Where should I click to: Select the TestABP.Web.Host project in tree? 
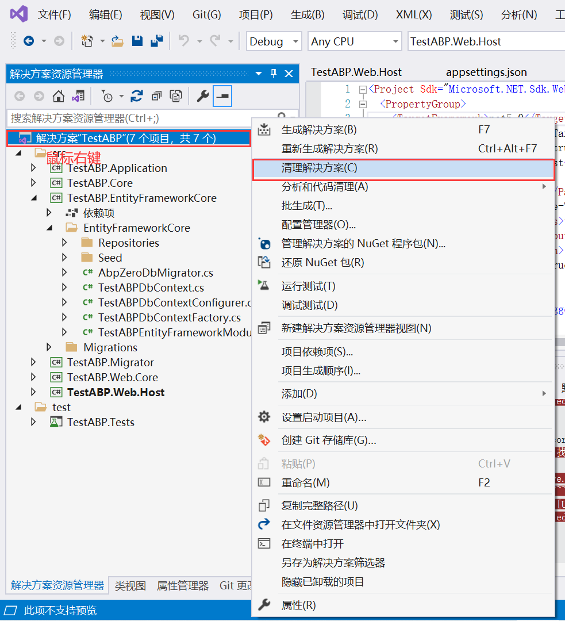click(x=116, y=393)
